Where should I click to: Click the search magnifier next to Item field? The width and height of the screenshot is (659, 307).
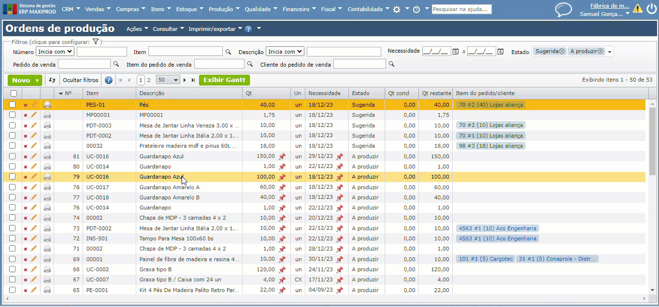(228, 52)
